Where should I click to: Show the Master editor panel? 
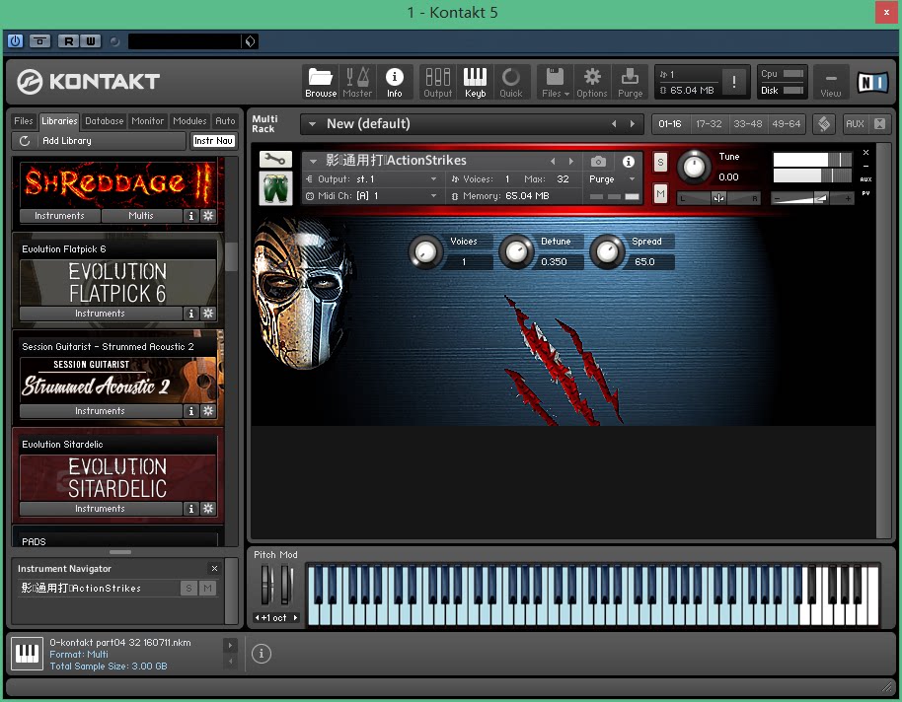[357, 82]
